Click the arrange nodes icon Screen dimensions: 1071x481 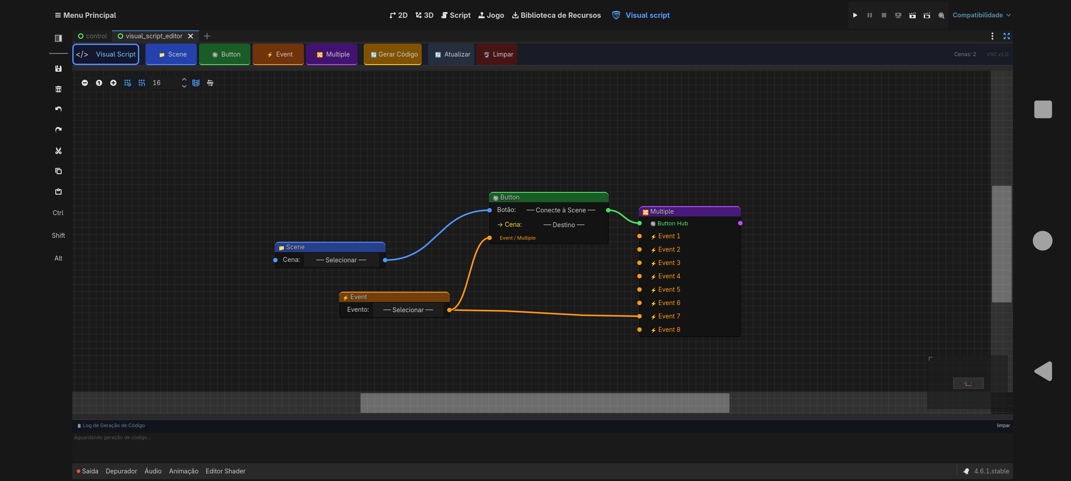210,83
